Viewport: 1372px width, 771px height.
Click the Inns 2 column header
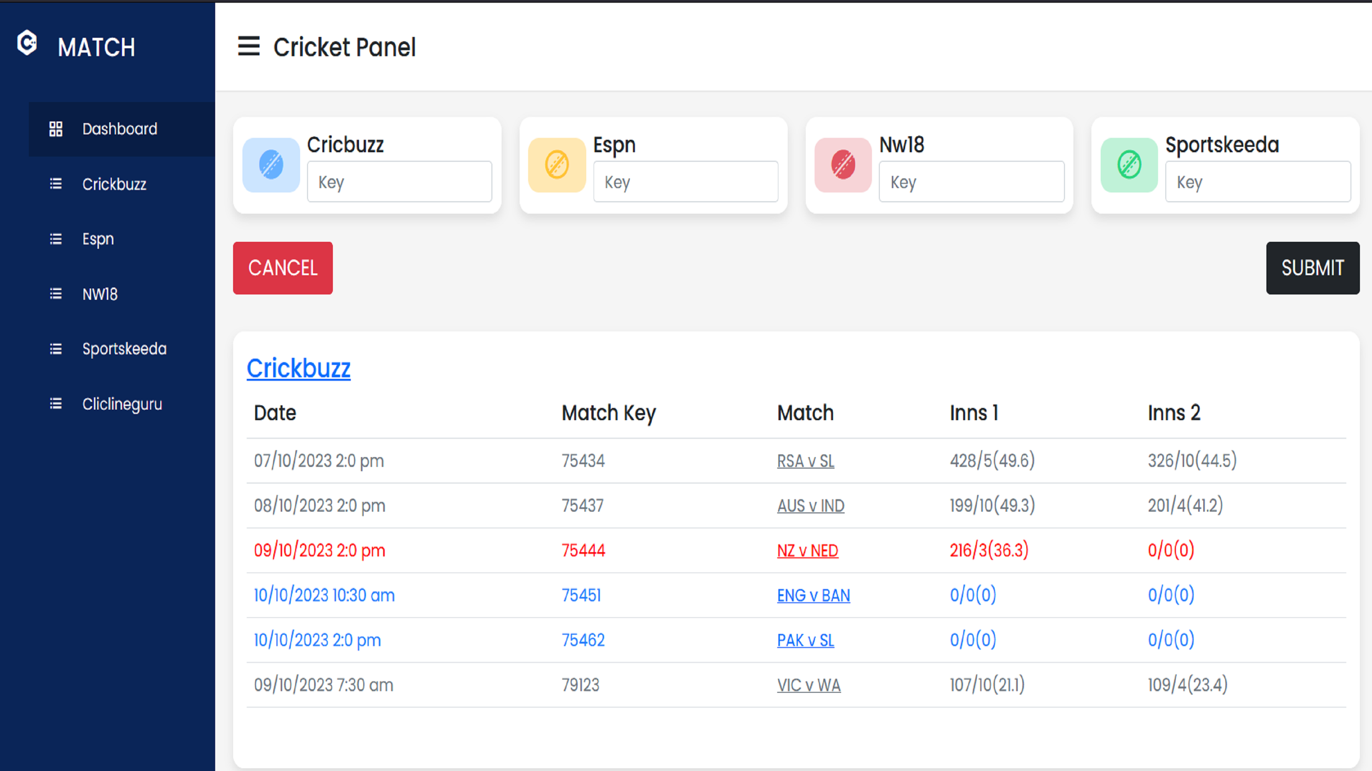(x=1174, y=414)
